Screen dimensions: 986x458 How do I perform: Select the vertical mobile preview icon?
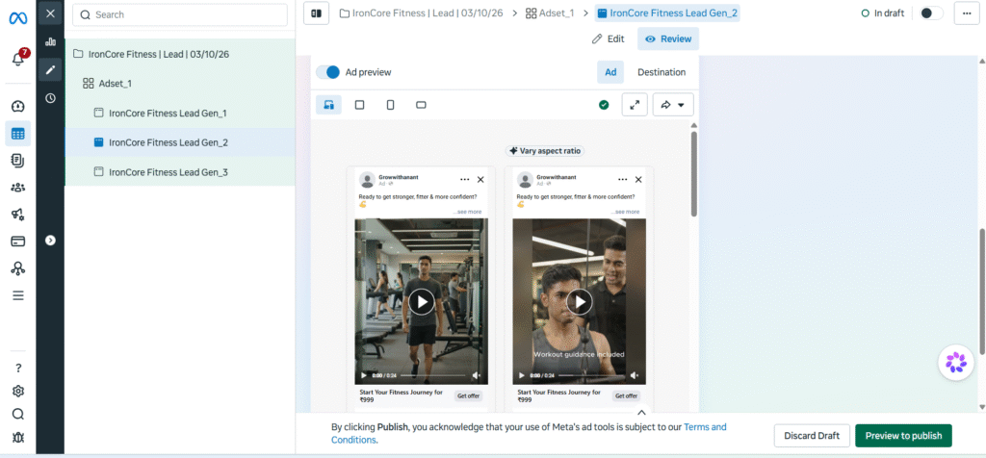pos(391,105)
